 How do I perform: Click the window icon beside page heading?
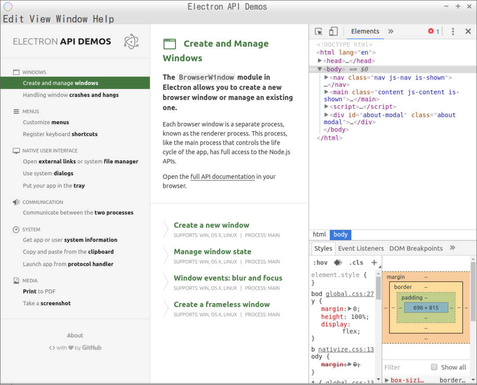169,44
